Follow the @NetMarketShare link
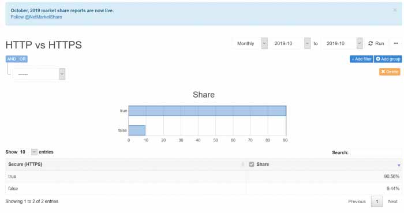 [x=36, y=17]
